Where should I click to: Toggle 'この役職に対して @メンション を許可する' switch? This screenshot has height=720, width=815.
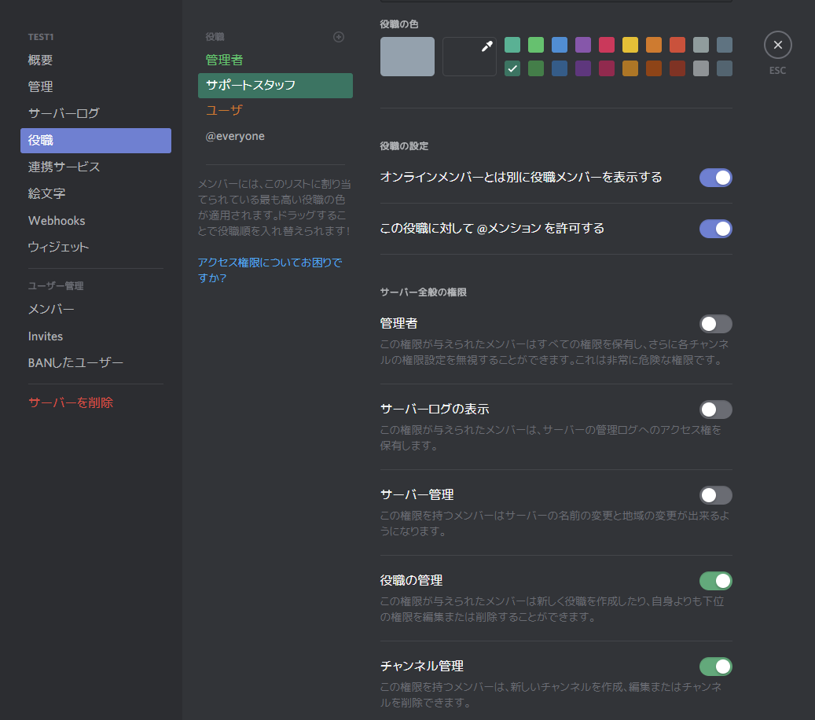716,229
